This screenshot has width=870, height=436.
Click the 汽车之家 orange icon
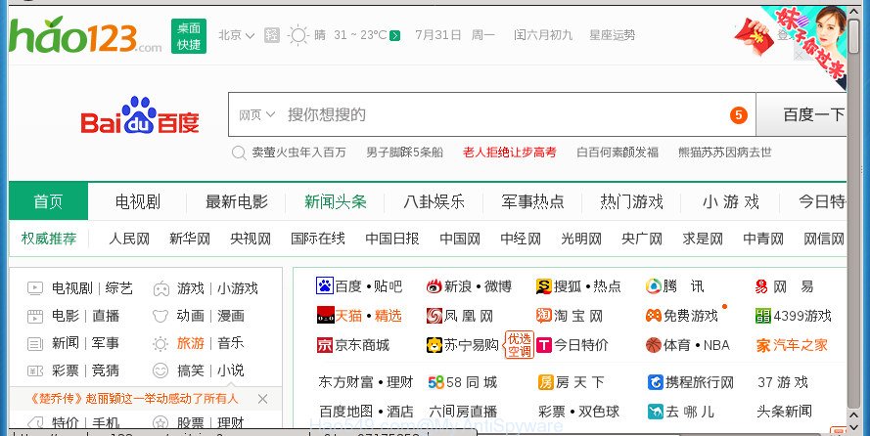coord(763,345)
